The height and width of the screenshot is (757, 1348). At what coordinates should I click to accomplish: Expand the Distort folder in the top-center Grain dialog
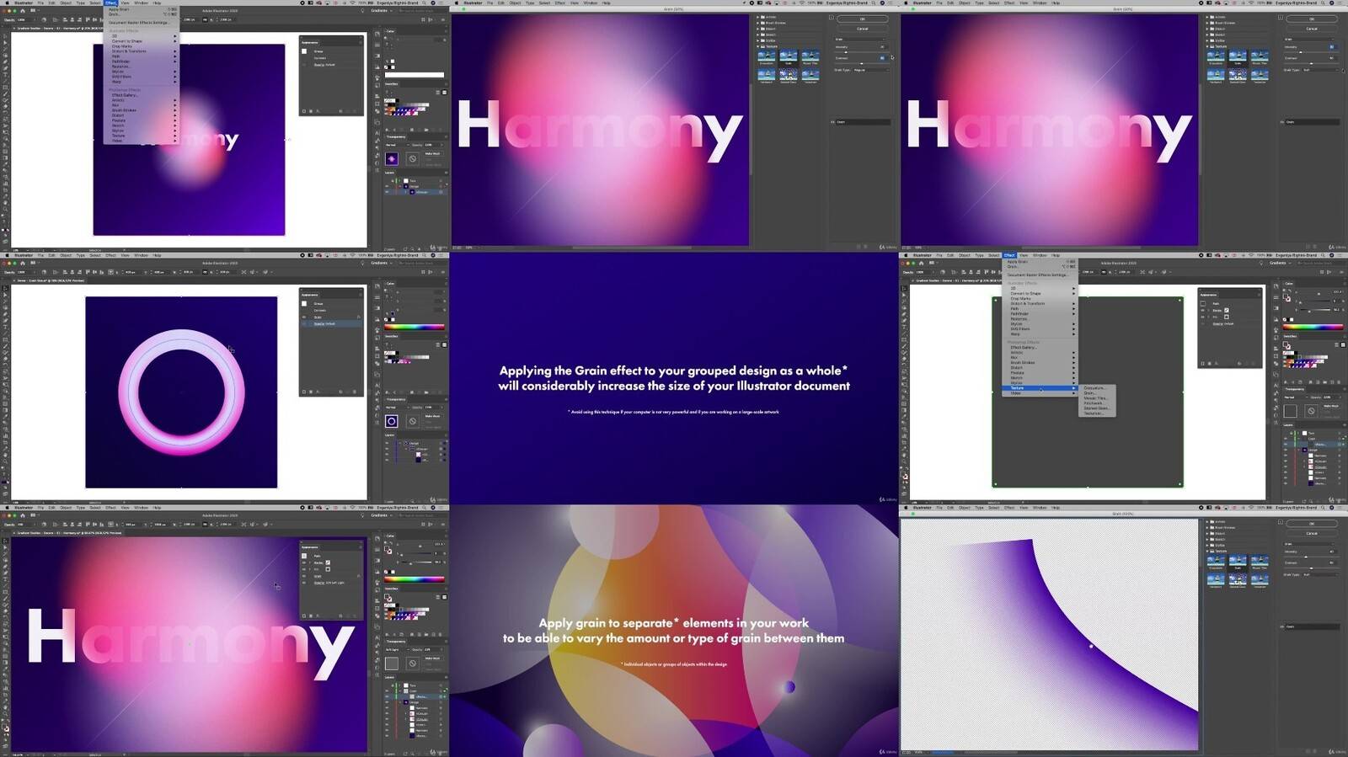pos(757,29)
